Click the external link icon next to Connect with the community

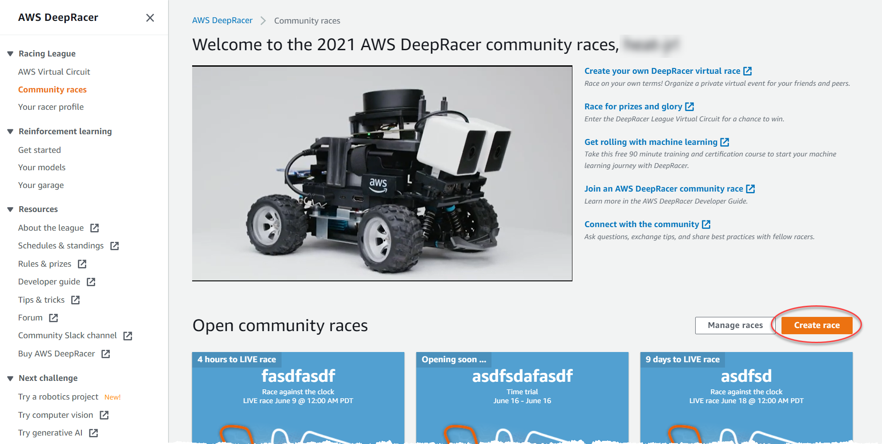(x=707, y=224)
